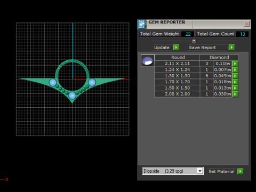Click the Total Gem Weight label
The image size is (256, 192).
159,34
